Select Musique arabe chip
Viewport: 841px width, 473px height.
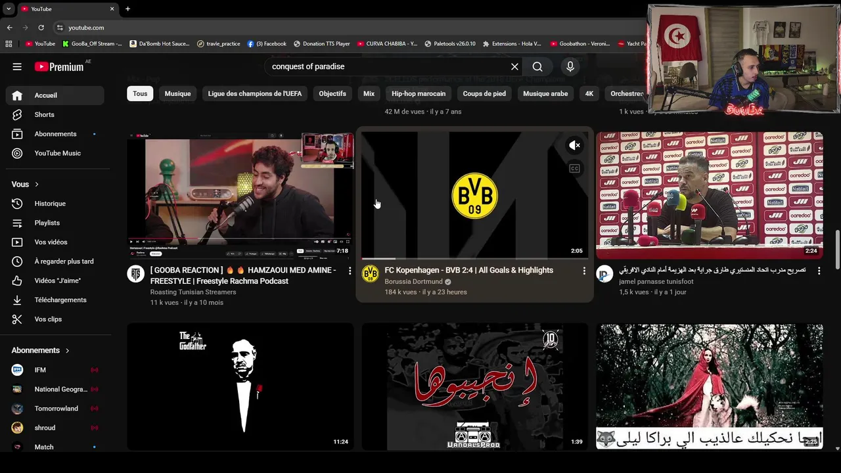[545, 94]
